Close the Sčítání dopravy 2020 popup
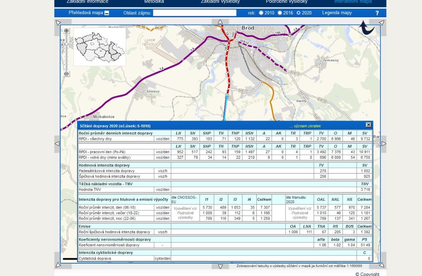422x276 pixels. click(x=368, y=125)
